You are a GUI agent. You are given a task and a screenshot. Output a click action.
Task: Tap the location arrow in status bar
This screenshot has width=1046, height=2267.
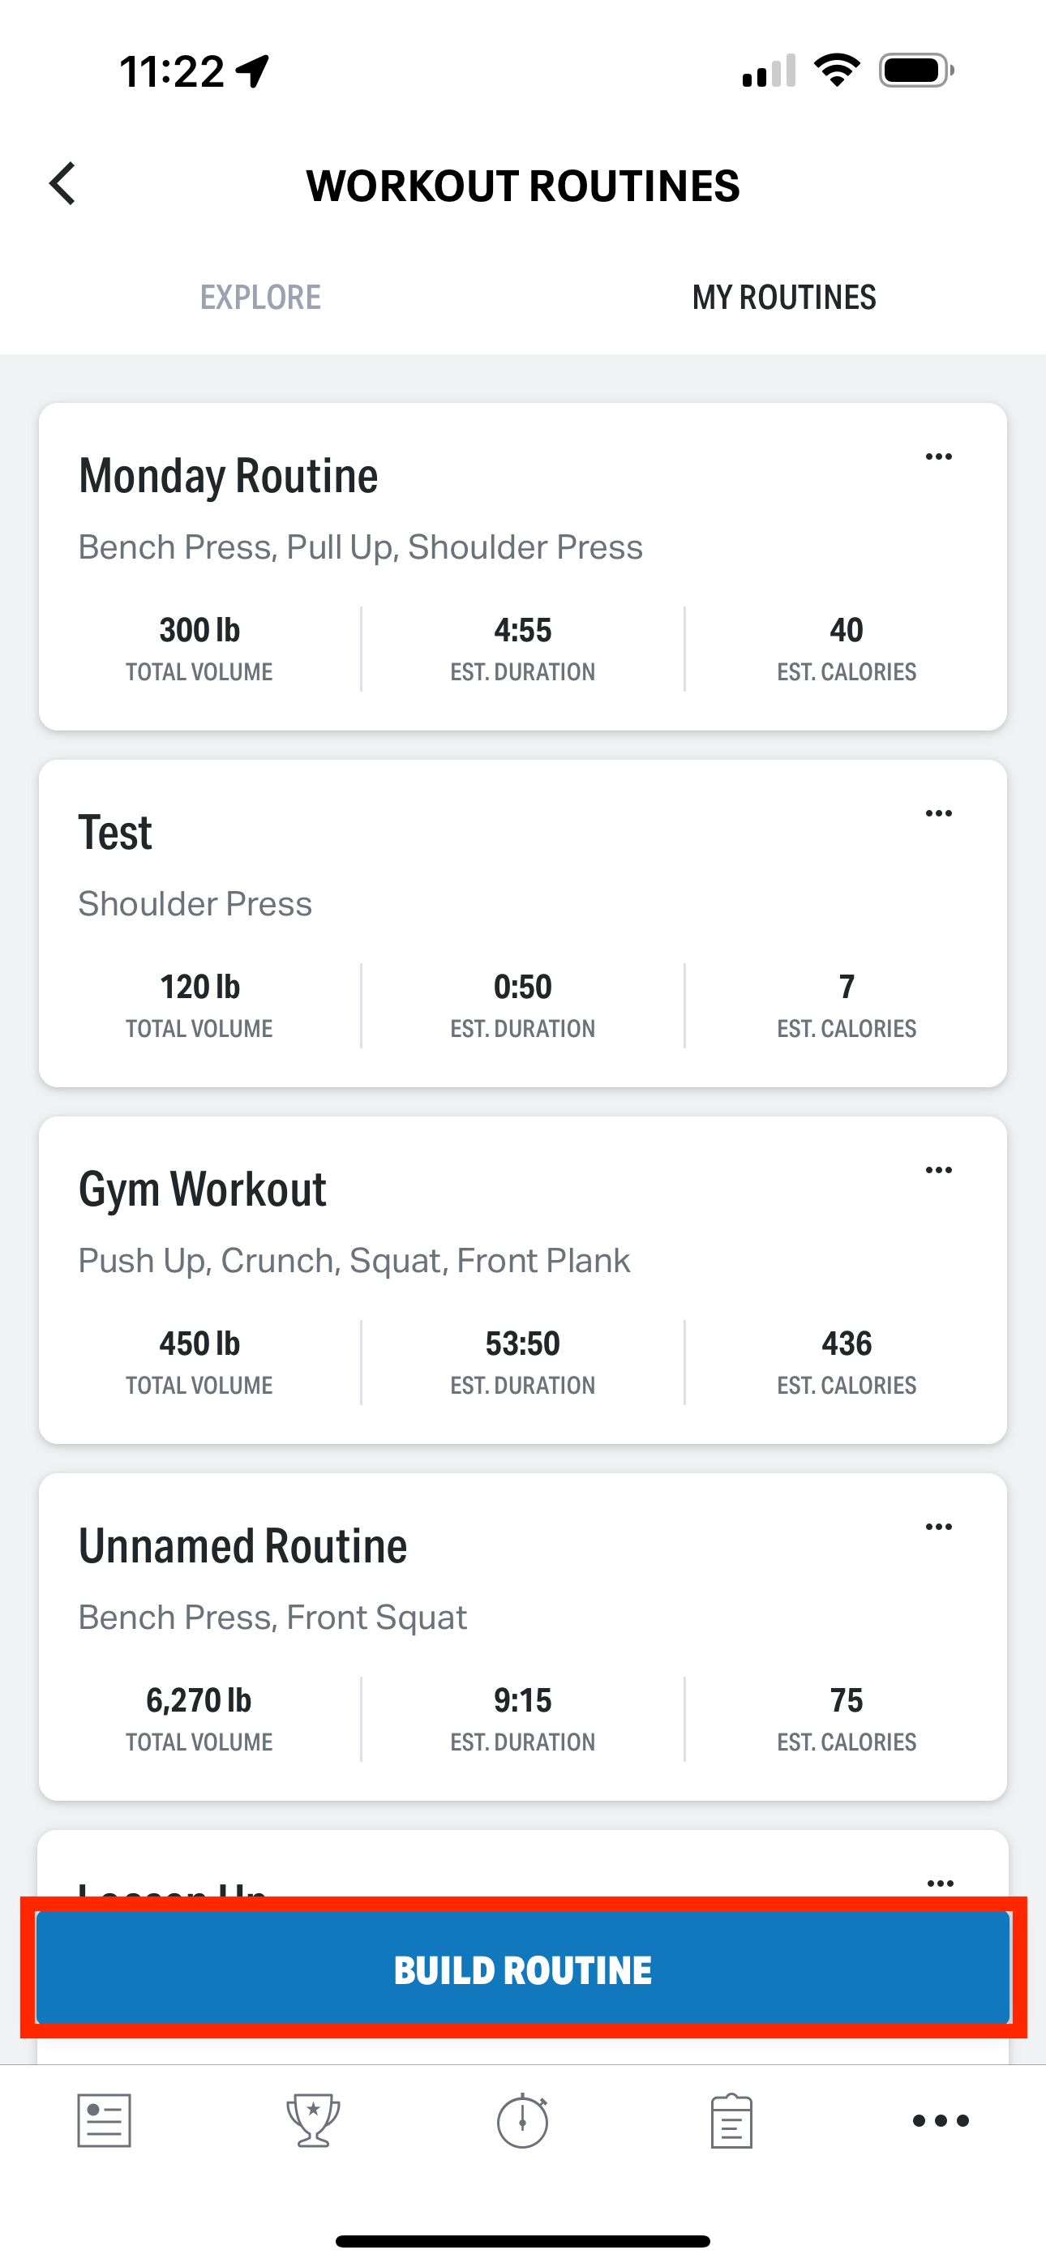253,71
